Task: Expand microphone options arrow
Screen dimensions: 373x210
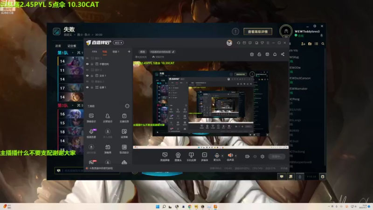Action: pos(222,156)
